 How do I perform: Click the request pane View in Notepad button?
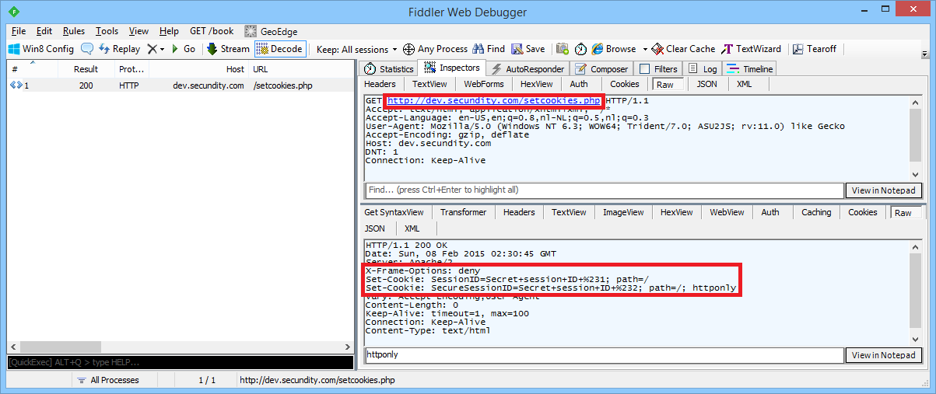[x=883, y=190]
